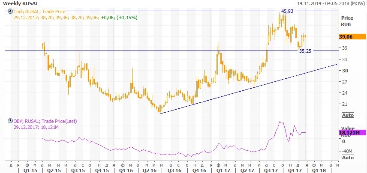Viewport: 367px width, 173px height.
Task: Select the 45,93 high level label
Action: tap(287, 10)
